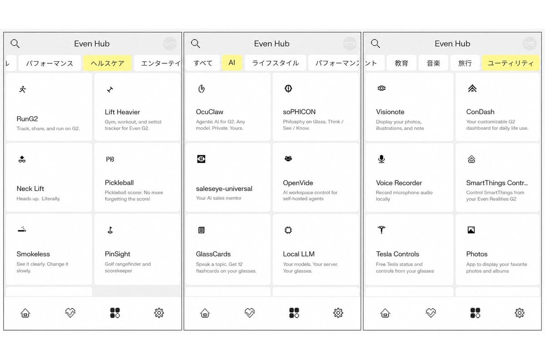Open the SmartThings Contr... app title
The width and height of the screenshot is (545, 363).
tap(497, 183)
